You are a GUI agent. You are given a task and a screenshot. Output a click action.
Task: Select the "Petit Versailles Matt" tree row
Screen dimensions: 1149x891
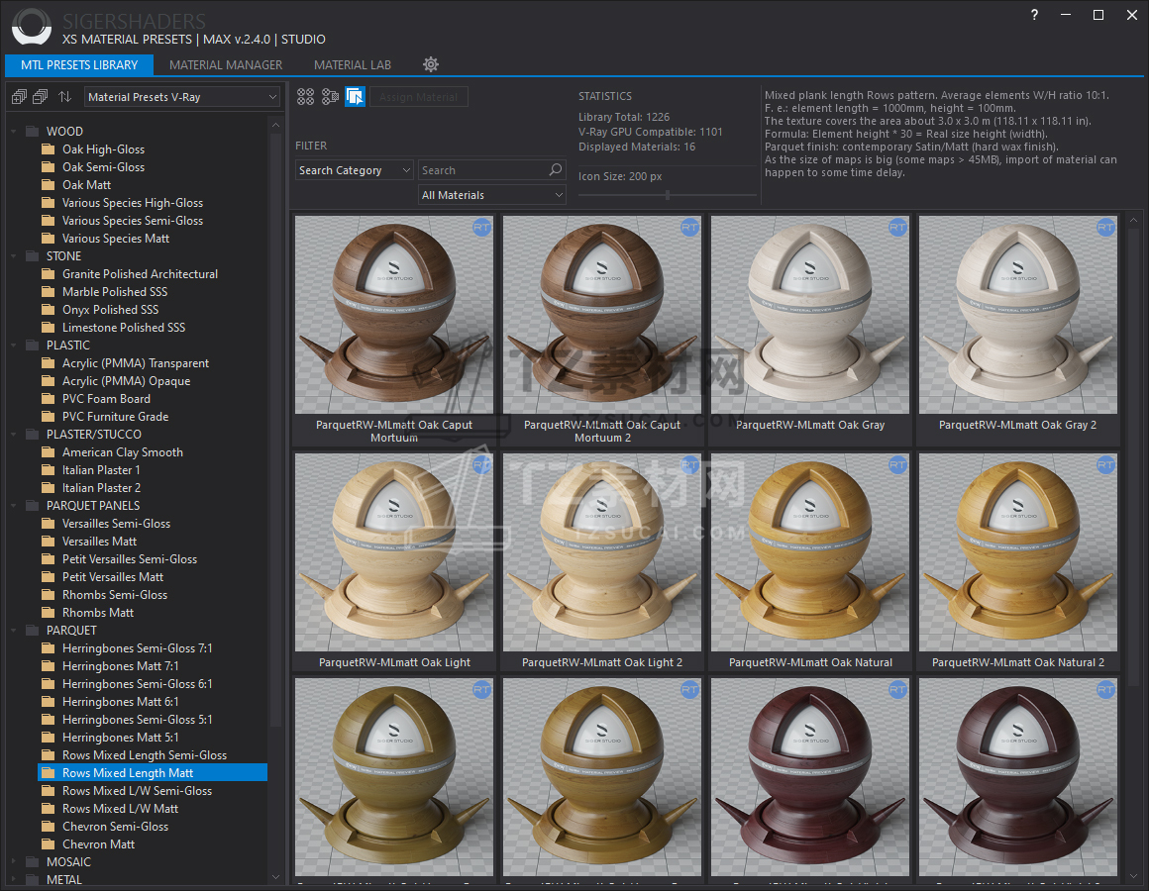point(153,577)
